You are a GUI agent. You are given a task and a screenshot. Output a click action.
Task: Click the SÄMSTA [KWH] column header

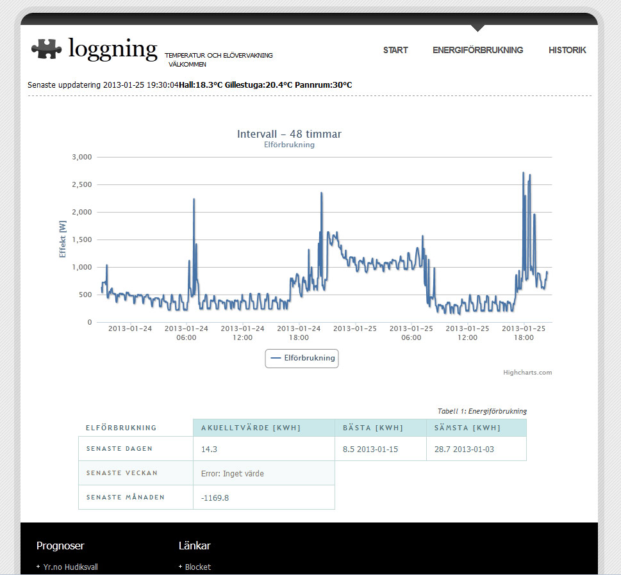pyautogui.click(x=467, y=428)
